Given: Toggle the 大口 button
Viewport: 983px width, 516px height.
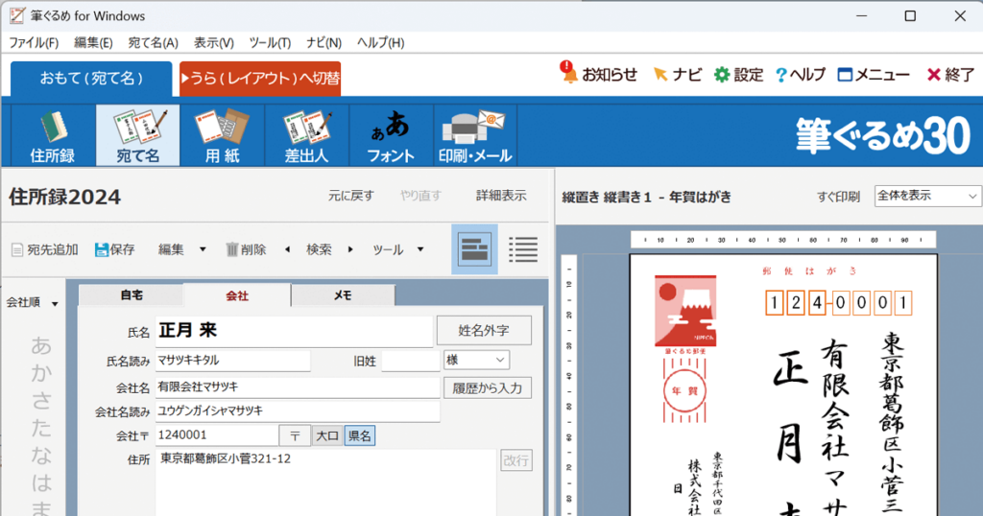Looking at the screenshot, I should coord(327,435).
